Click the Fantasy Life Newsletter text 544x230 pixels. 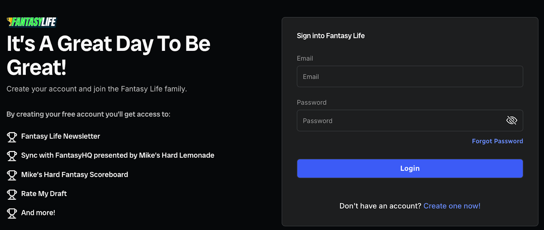(61, 136)
